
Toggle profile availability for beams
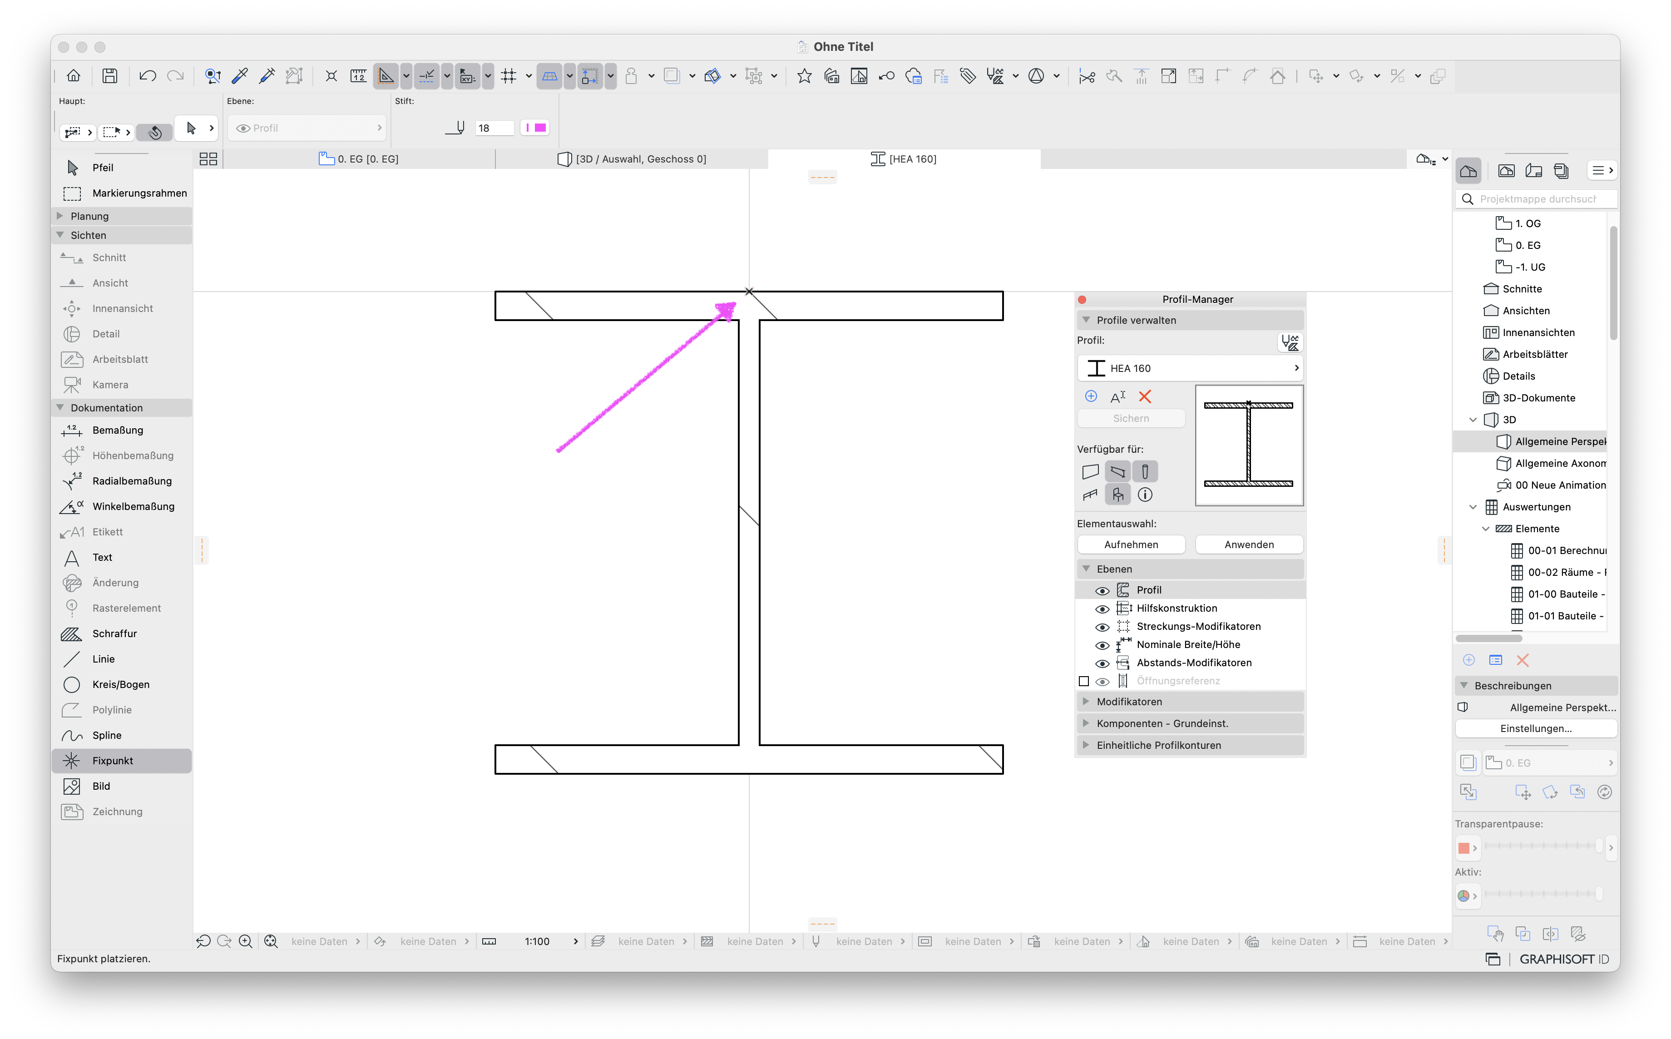1118,471
